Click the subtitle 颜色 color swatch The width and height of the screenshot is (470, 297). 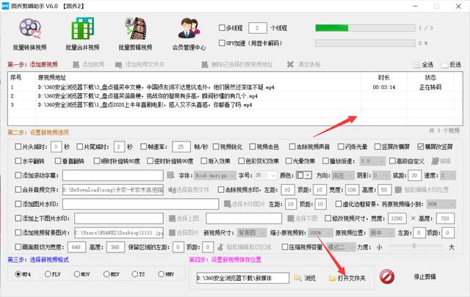tap(303, 176)
